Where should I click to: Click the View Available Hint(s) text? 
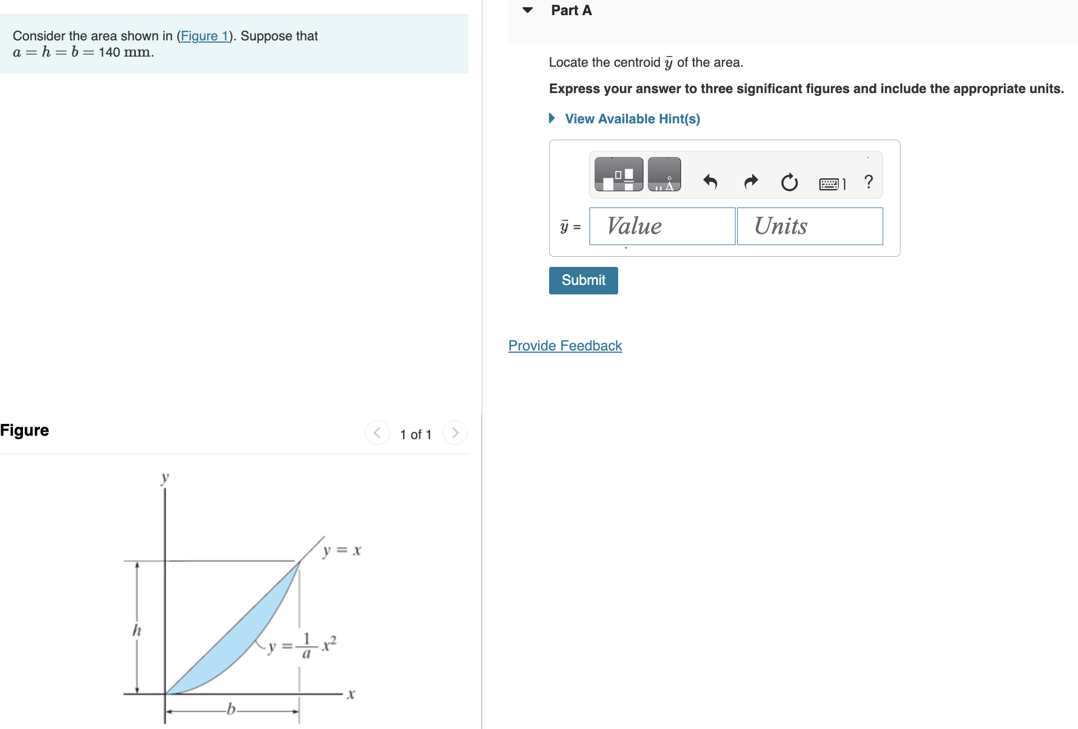(x=632, y=118)
